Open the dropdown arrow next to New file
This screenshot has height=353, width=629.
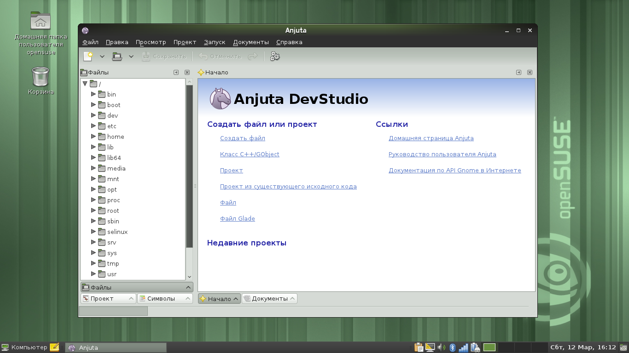[x=102, y=57]
